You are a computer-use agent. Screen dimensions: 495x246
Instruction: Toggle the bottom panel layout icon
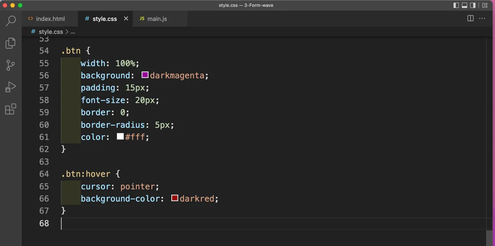point(465,5)
